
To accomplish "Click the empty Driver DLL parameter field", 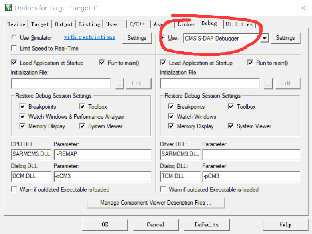I will click(251, 155).
